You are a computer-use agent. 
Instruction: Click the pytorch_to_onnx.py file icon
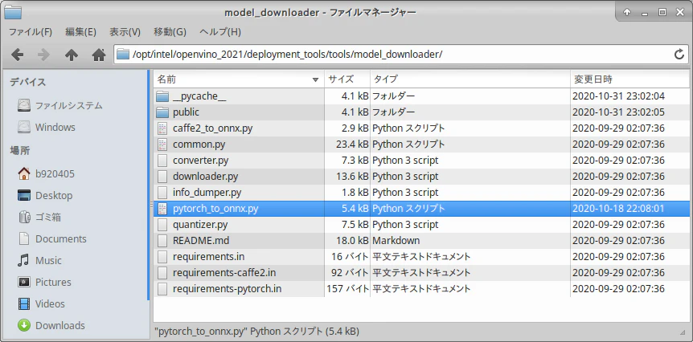click(162, 208)
